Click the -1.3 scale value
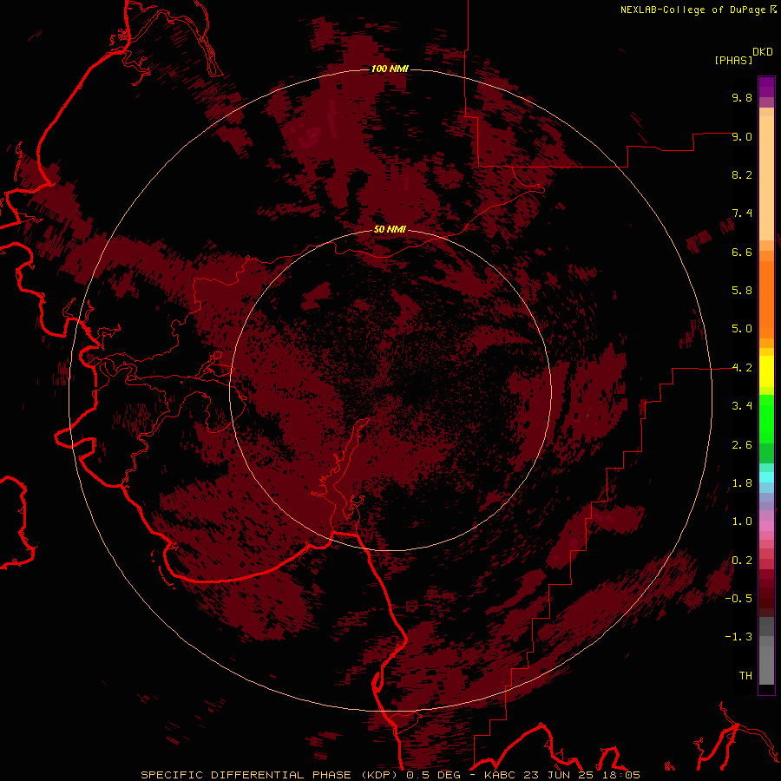 pyautogui.click(x=738, y=638)
